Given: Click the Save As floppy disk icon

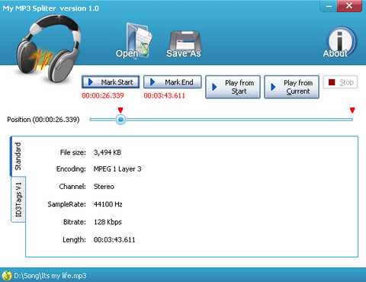Looking at the screenshot, I should pos(185,43).
